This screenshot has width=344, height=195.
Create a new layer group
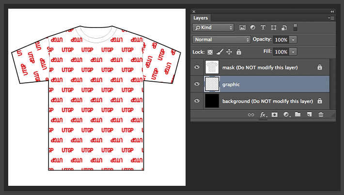297,115
